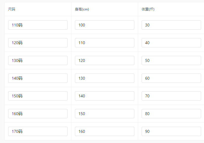204x143 pixels.
Task: Click the 身高(cm) column header
Action: (82, 9)
